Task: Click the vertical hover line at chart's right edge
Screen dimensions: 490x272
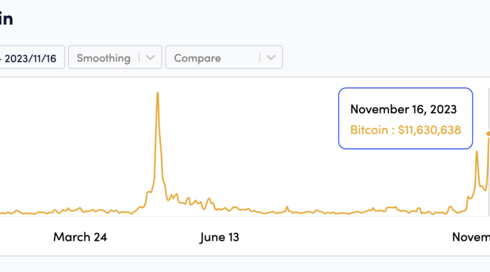Action: tap(488, 177)
